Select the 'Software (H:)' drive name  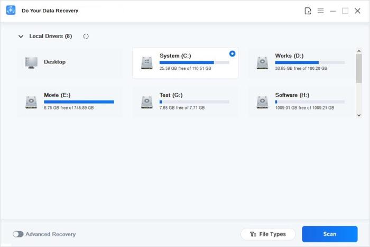[x=292, y=95]
